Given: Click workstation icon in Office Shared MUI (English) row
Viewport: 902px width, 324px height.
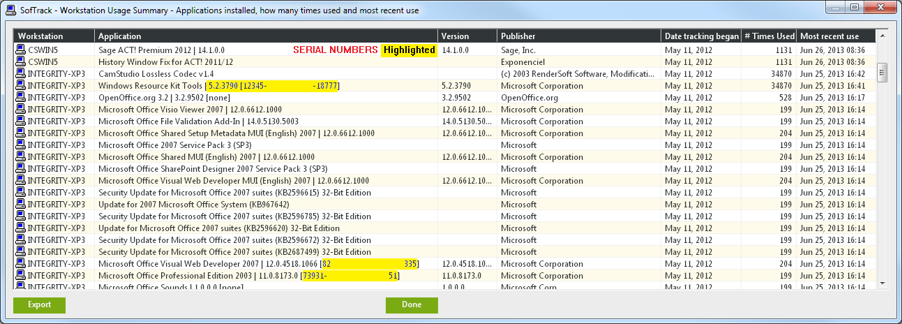Looking at the screenshot, I should 20,157.
